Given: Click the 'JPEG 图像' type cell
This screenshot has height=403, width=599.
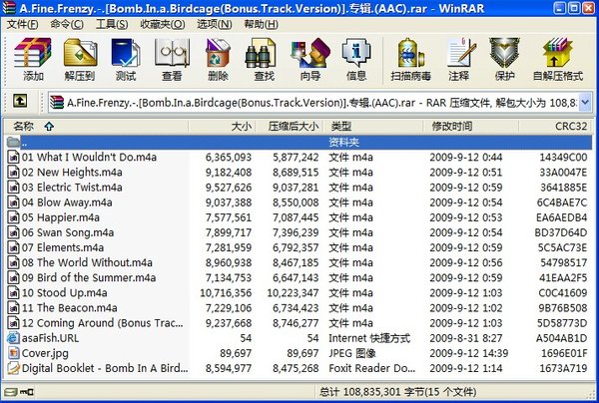Looking at the screenshot, I should click(x=351, y=353).
